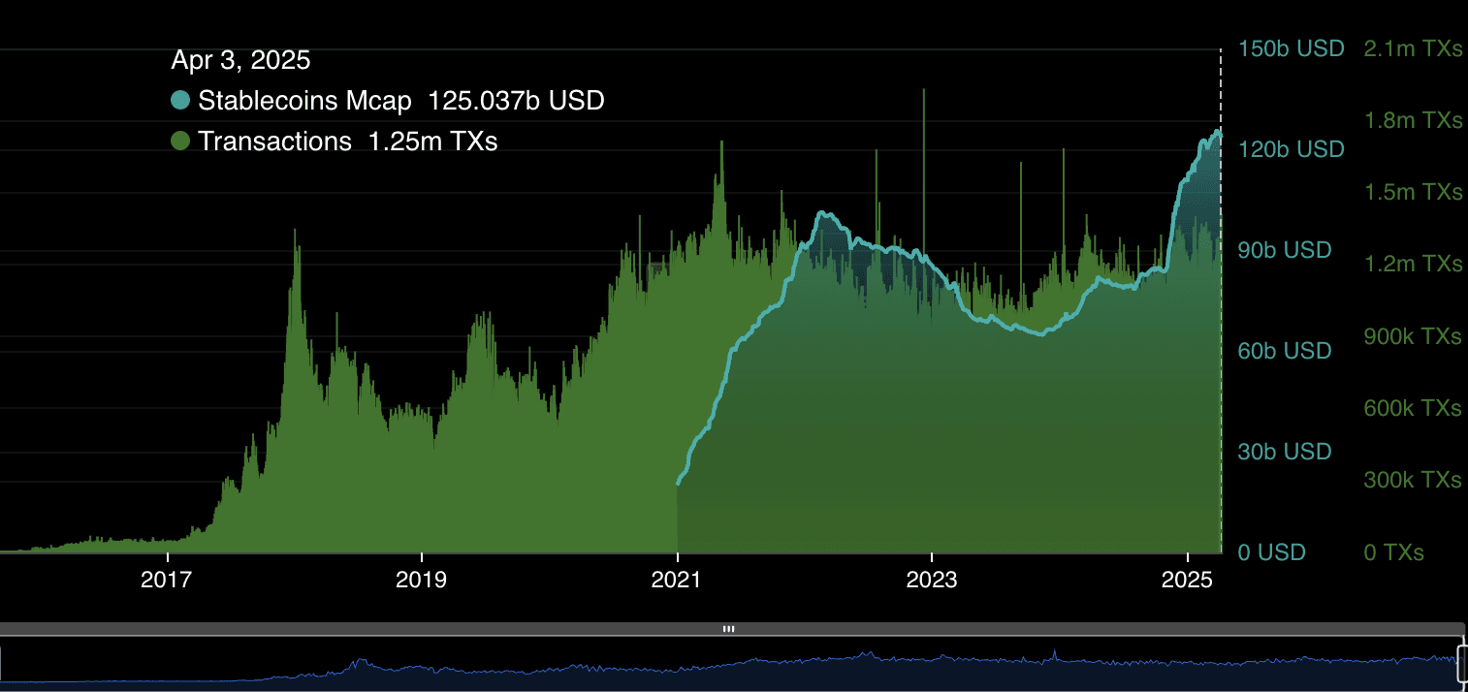
Task: Select 2025 on the horizontal time axis
Action: coord(1188,581)
